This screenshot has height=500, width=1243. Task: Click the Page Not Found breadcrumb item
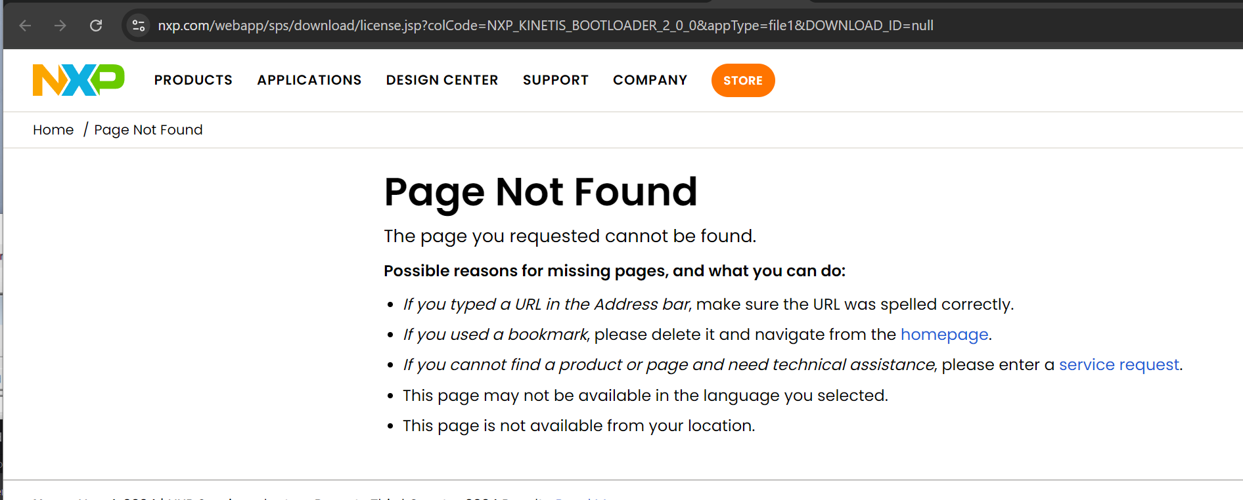(x=148, y=130)
